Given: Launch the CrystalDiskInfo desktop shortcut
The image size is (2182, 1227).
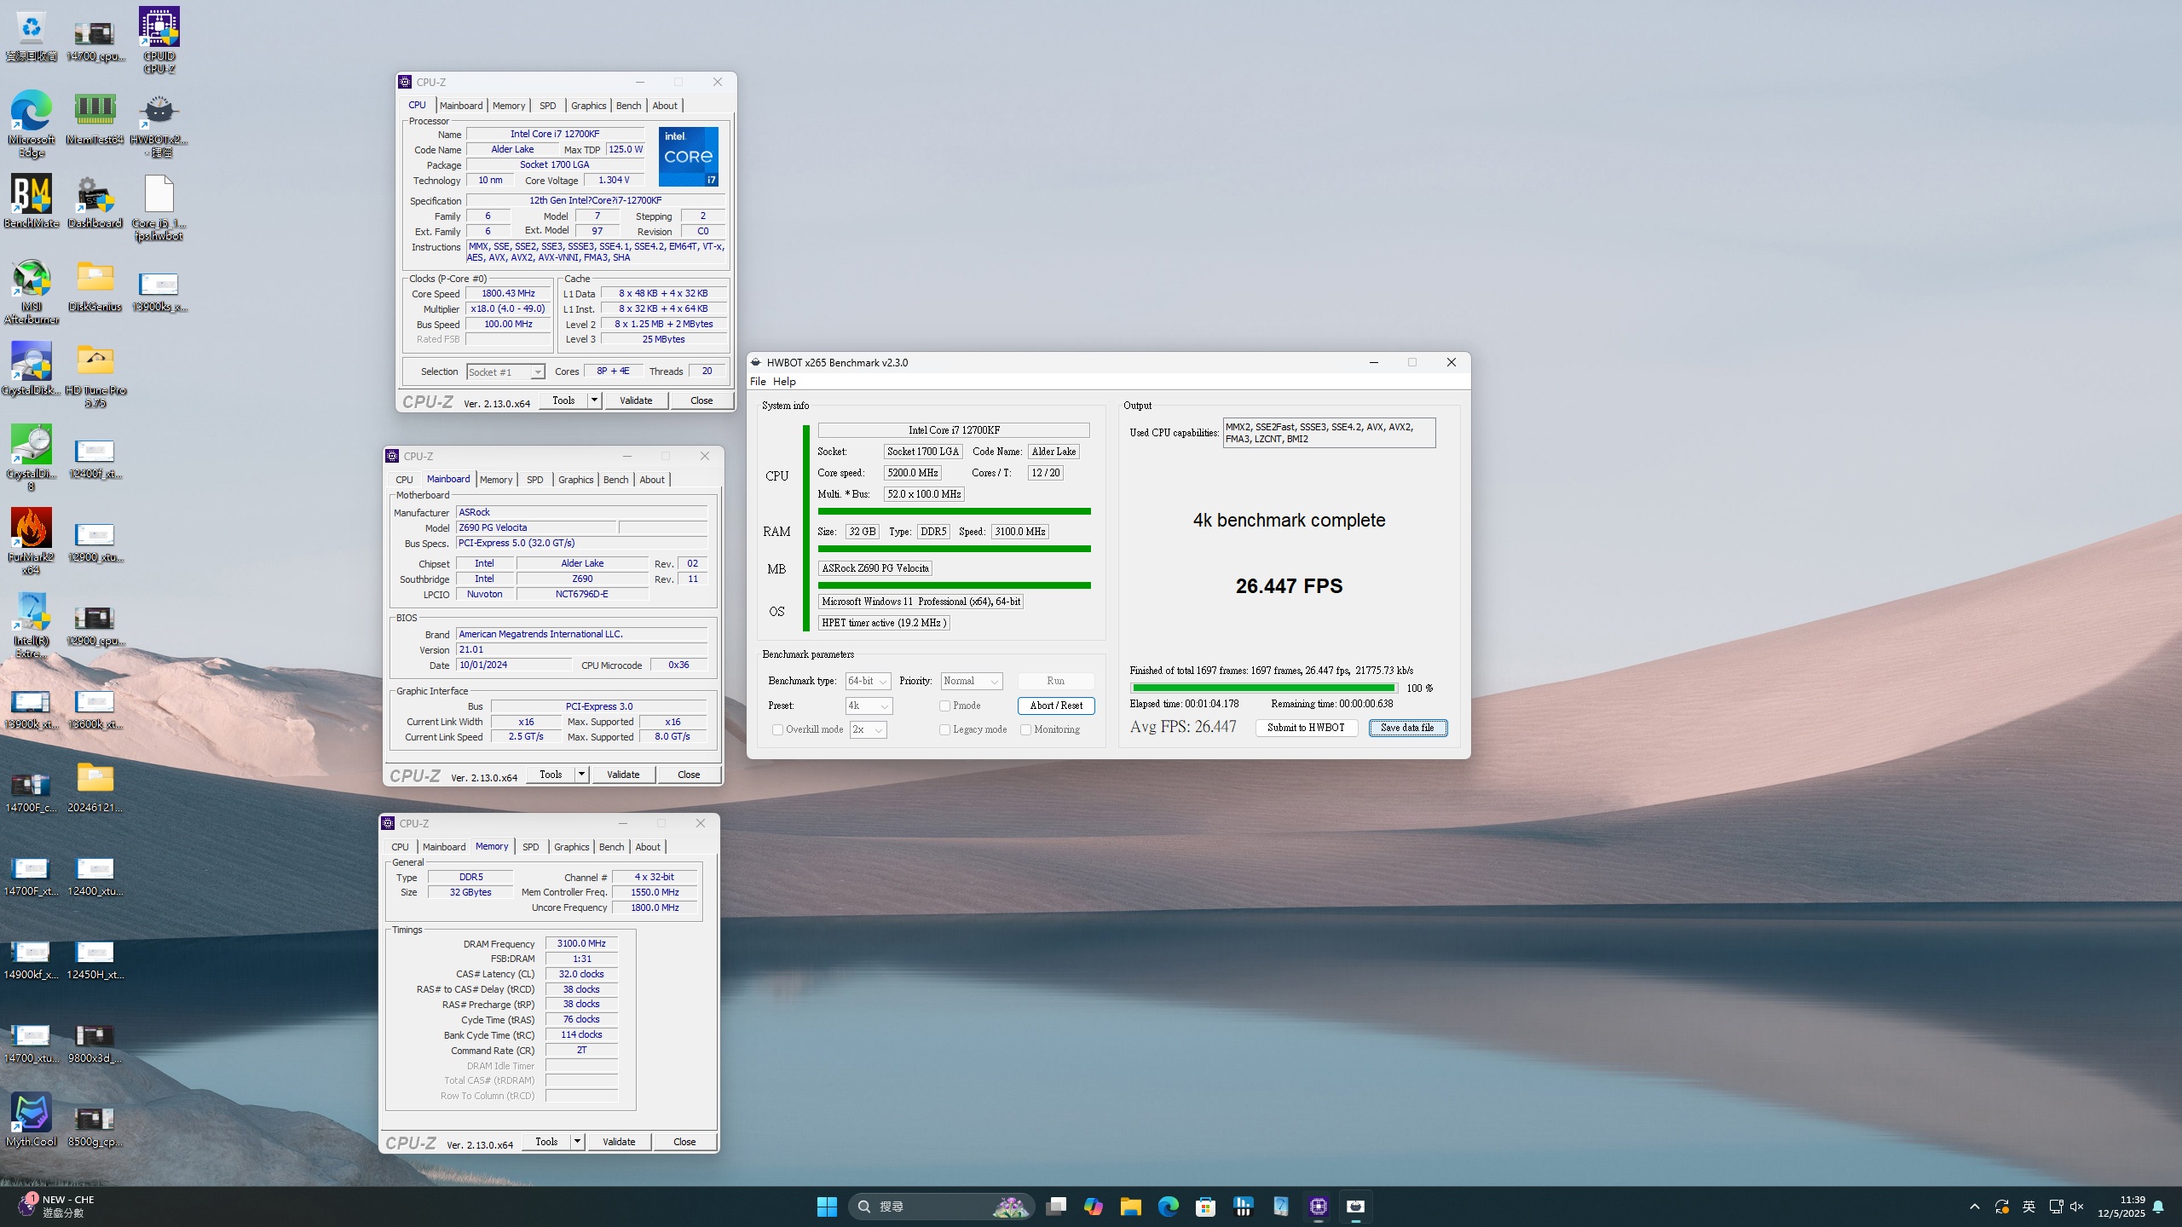Looking at the screenshot, I should [32, 368].
